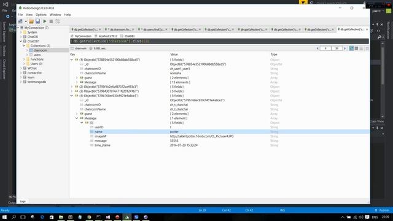Open the File menu in Robomongo
The image size is (393, 221).
[20, 15]
